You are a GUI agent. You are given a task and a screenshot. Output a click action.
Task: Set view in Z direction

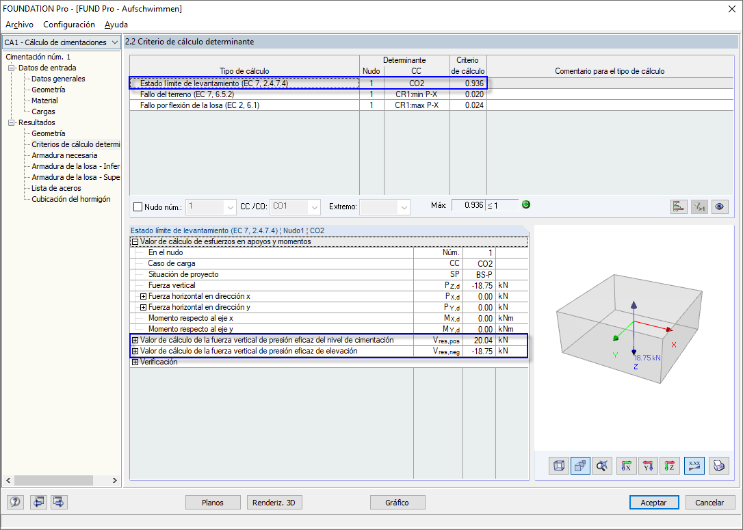point(670,466)
